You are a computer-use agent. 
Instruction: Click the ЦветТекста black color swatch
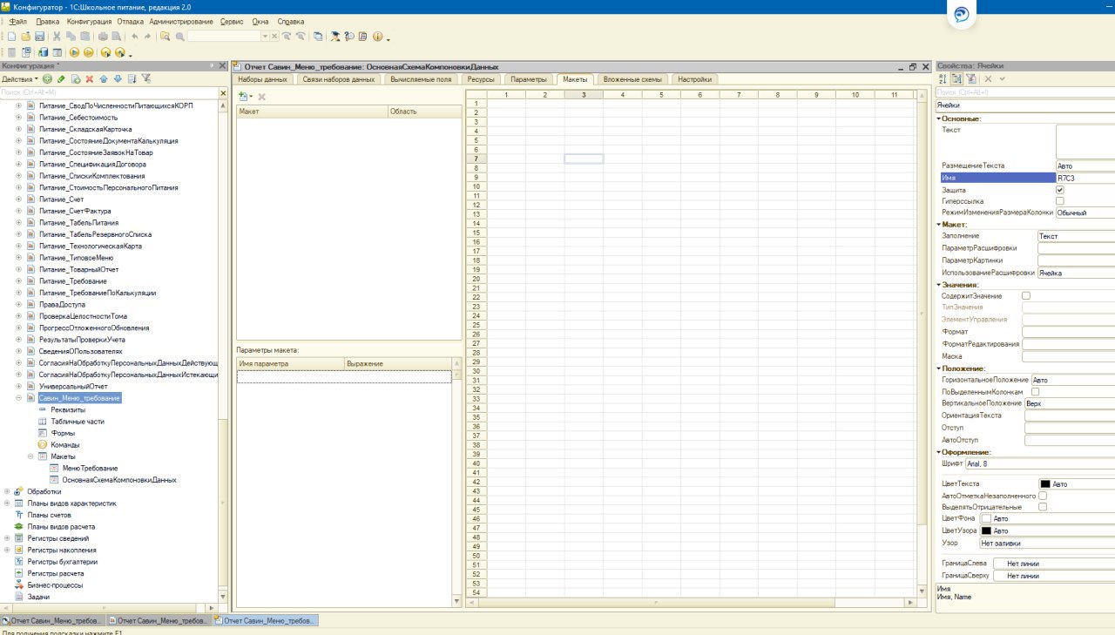click(1045, 483)
